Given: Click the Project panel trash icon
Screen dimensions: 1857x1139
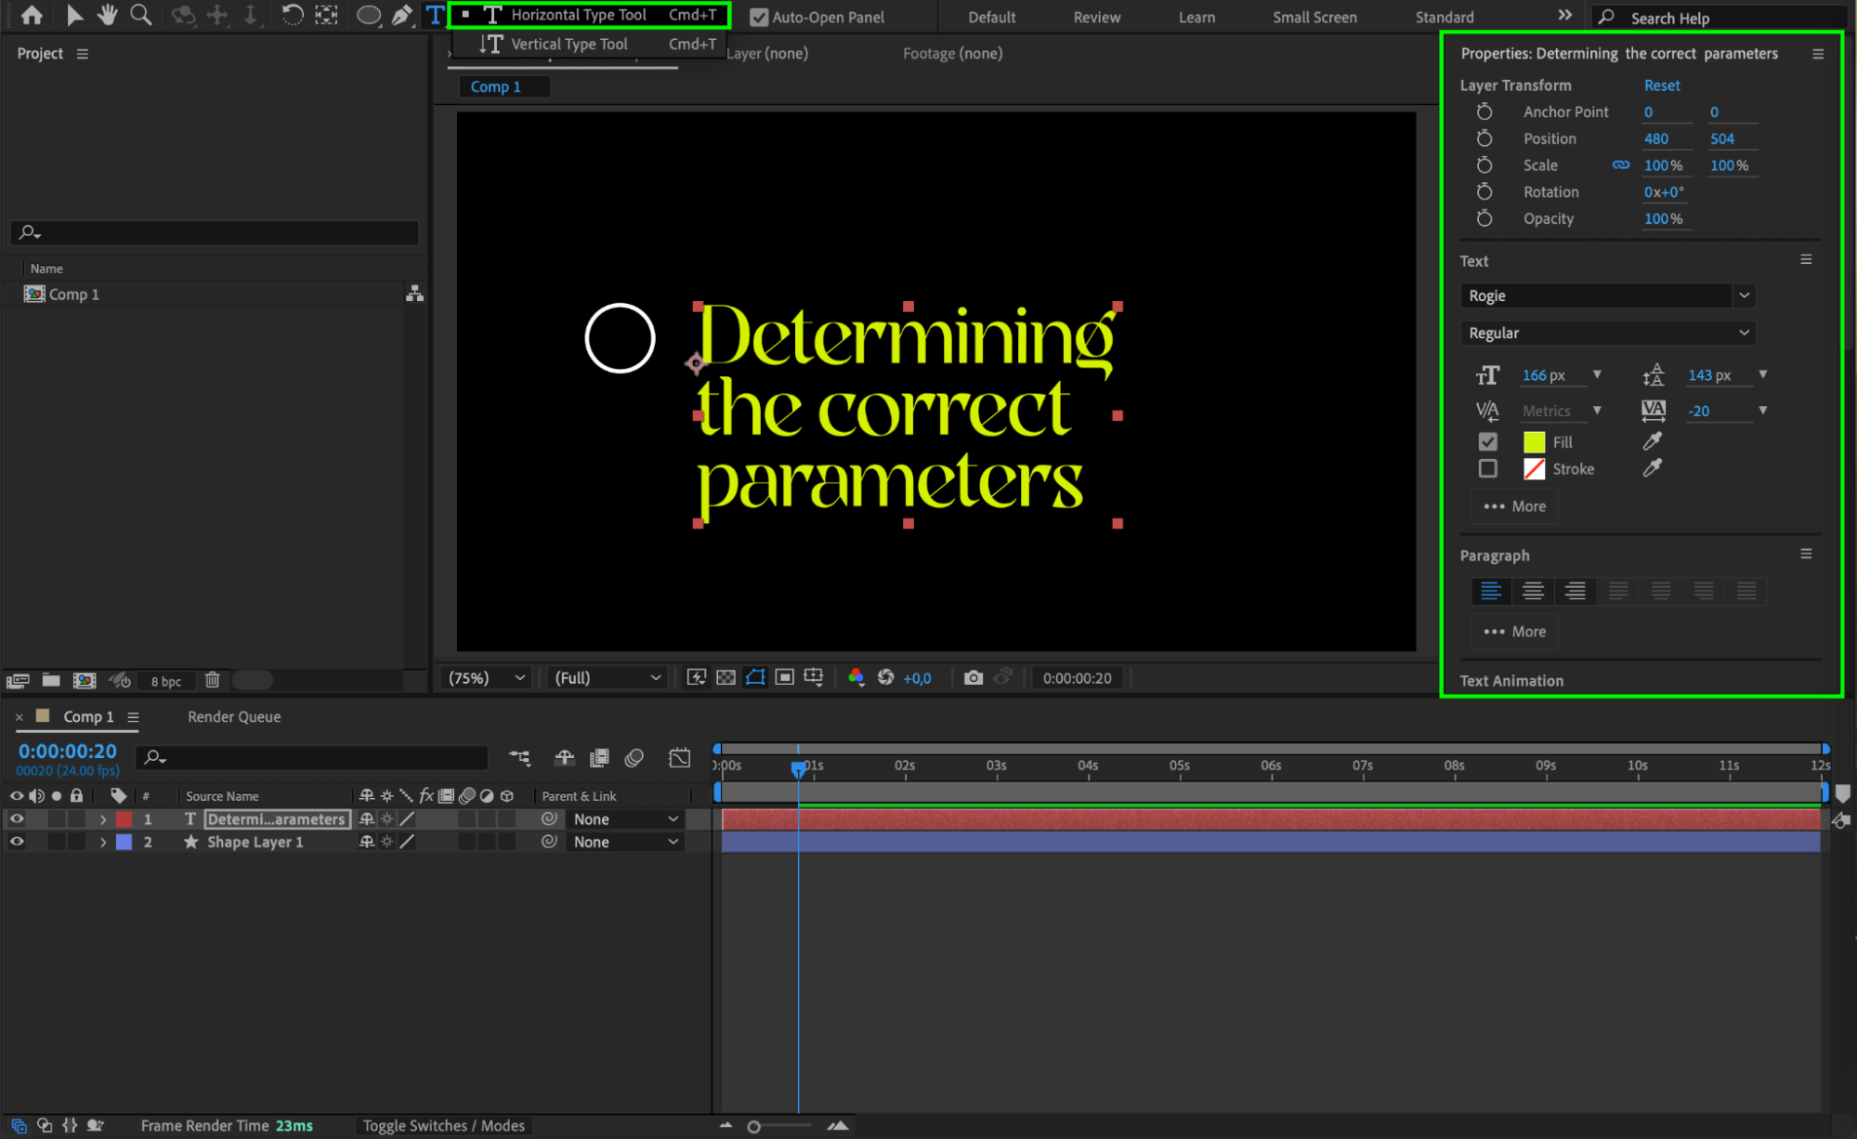Looking at the screenshot, I should pos(212,680).
